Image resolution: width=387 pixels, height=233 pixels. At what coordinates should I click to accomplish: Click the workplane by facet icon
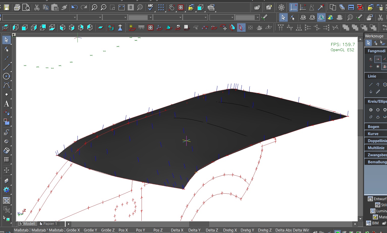(169, 28)
